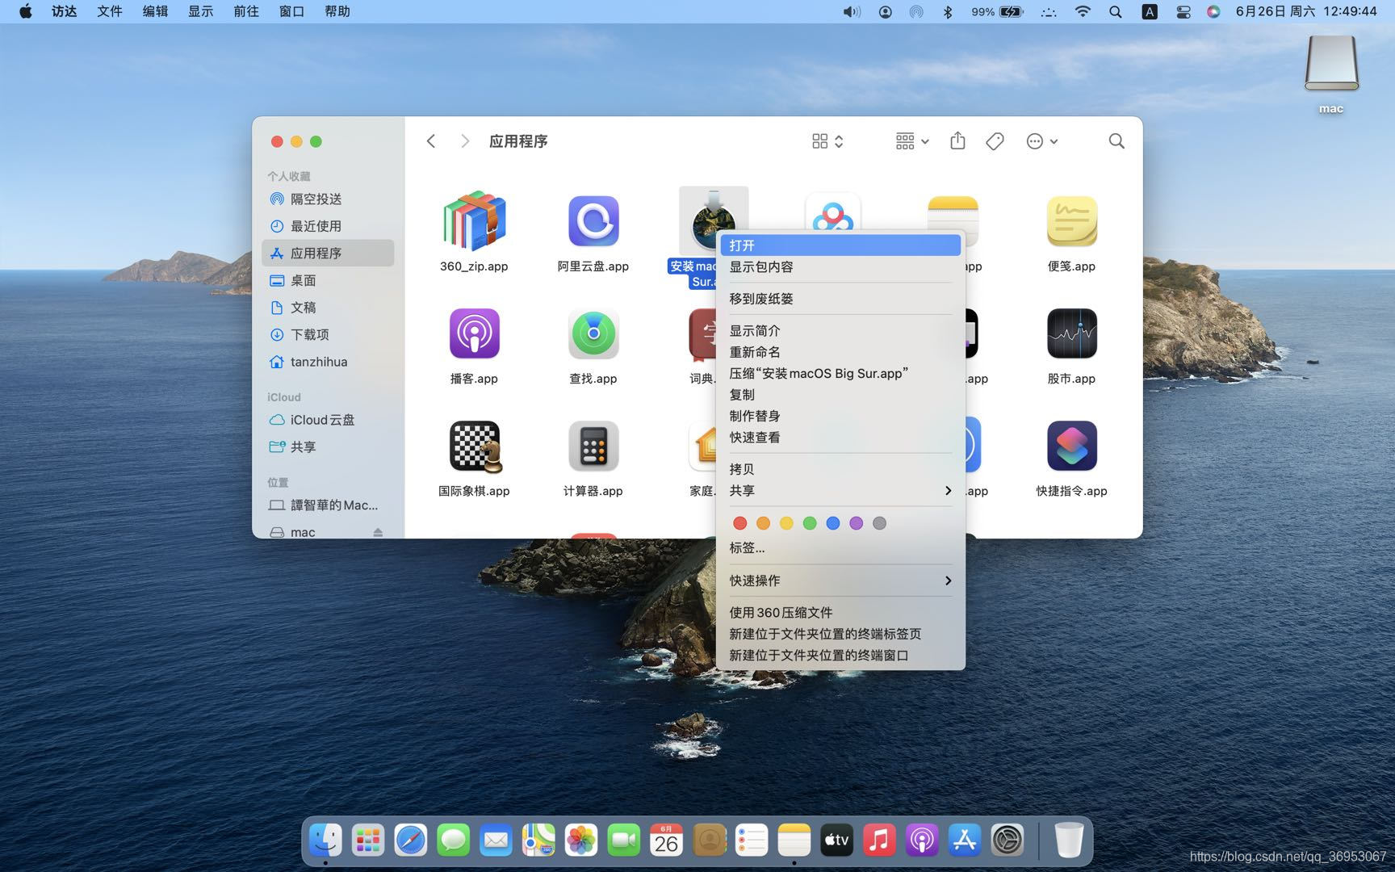Apply the red tag color
Screen dimensions: 1395x872
pos(739,523)
